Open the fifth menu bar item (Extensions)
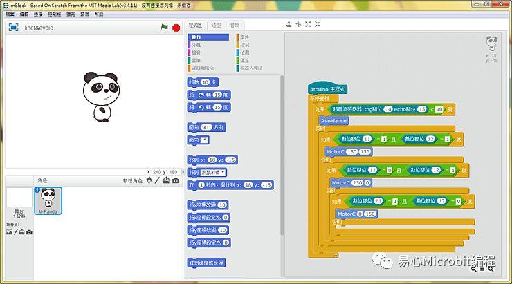This screenshot has height=284, width=512. tap(71, 15)
